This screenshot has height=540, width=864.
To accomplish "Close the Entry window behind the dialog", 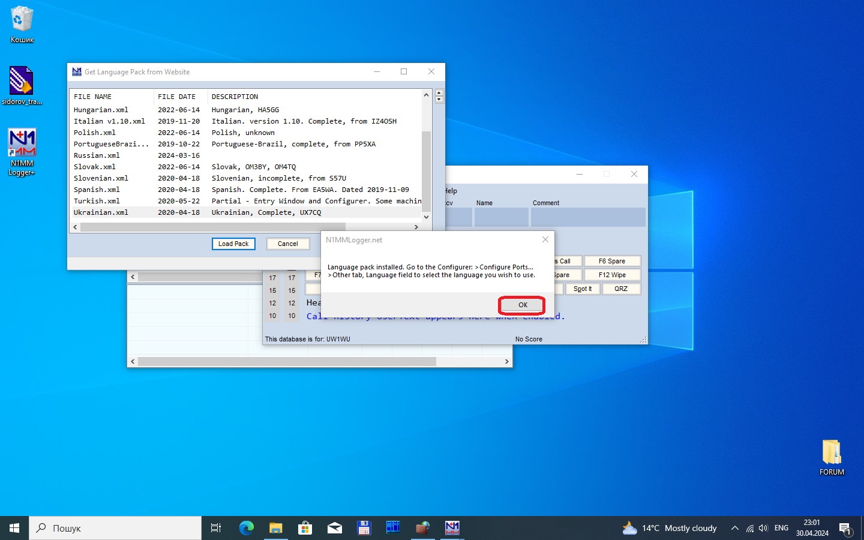I will 634,174.
